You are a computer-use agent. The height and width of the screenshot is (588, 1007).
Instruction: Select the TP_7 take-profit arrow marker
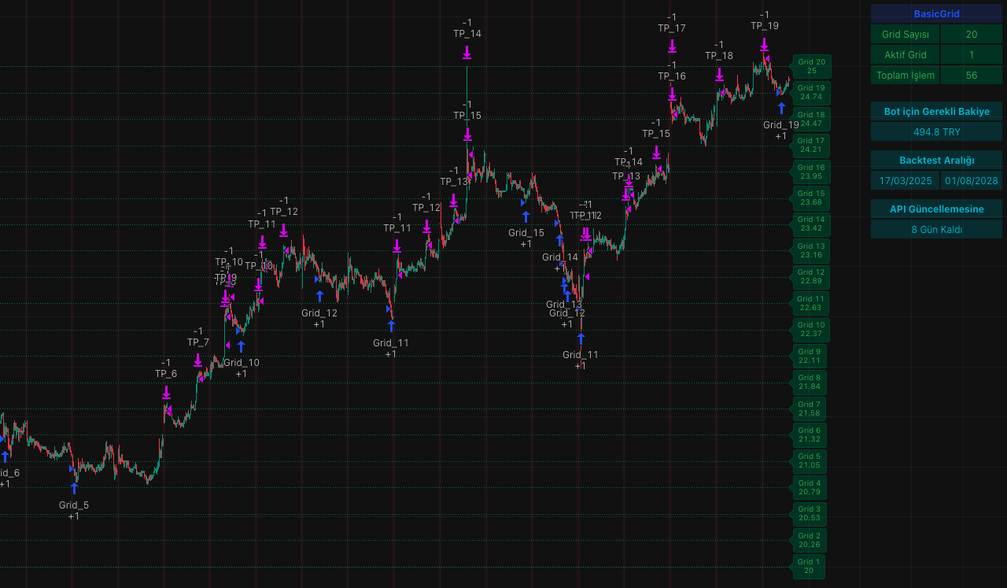(197, 360)
